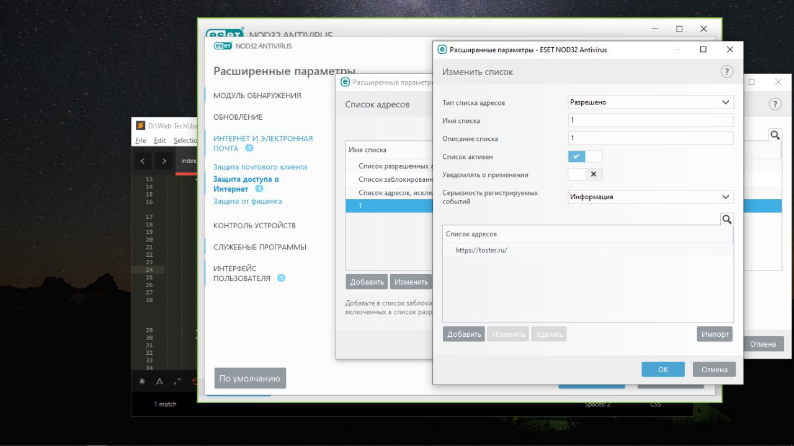Select the 'Список заблокированн...' row

pos(389,179)
